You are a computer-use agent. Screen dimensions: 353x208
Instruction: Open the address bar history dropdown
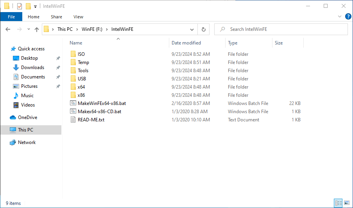pos(192,29)
